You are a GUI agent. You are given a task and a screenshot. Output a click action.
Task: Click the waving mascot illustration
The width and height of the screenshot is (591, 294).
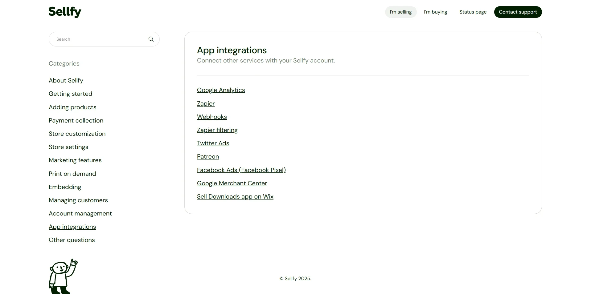tap(63, 276)
